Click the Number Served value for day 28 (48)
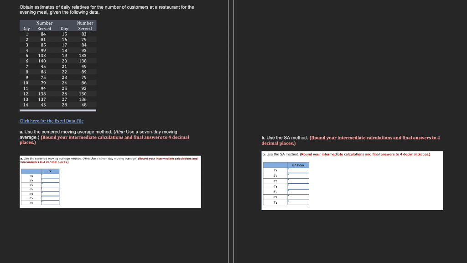Screen dimensions: 467x263 click(84, 105)
